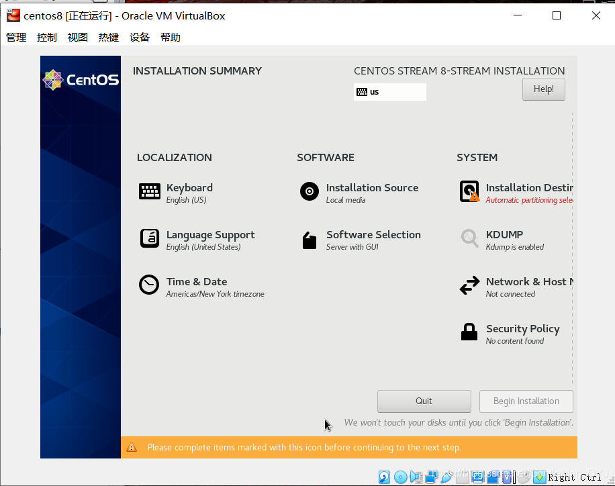
Task: Open the 视图 menu
Action: (78, 38)
